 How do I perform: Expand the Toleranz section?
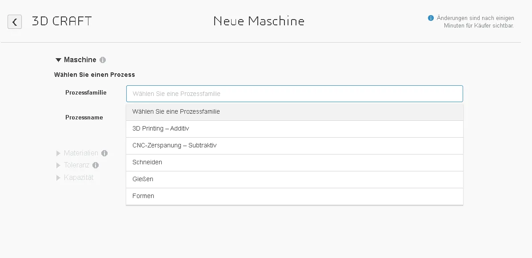point(58,165)
